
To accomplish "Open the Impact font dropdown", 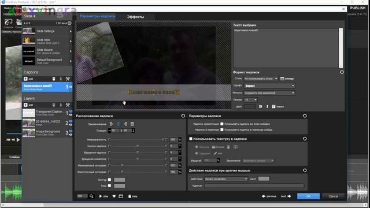I will click(x=269, y=86).
